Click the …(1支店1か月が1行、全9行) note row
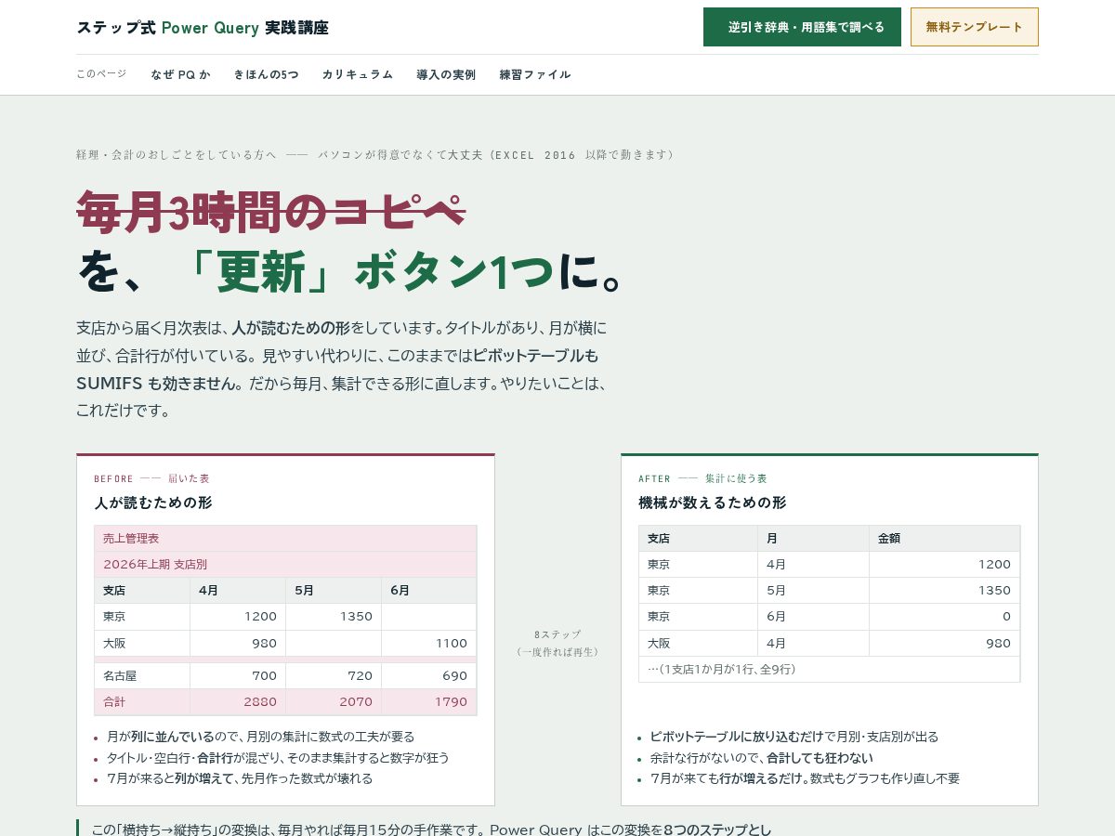This screenshot has height=836, width=1115. click(830, 670)
